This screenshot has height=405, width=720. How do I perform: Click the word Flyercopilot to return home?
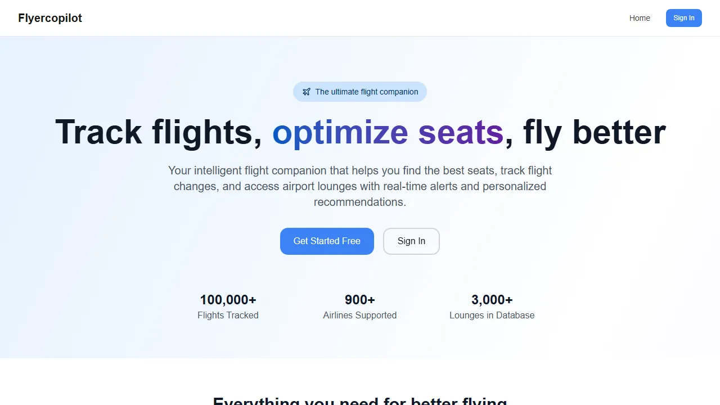pos(50,18)
